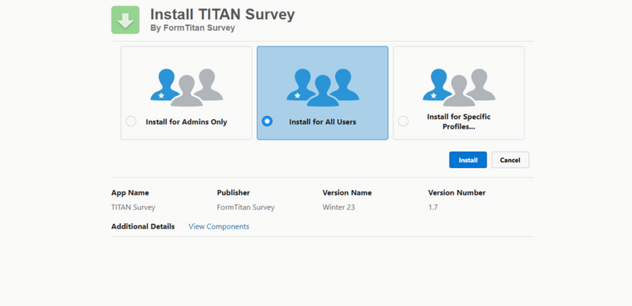Viewport: 632px width, 306px height.
Task: Cancel the package installation
Action: [510, 160]
